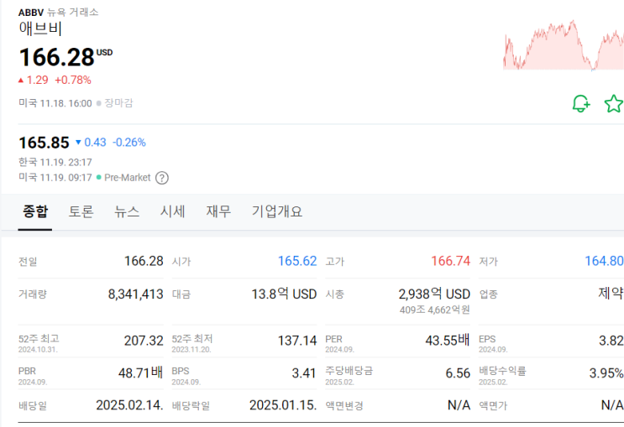
Task: Switch to the 토론 tab
Action: 81,211
